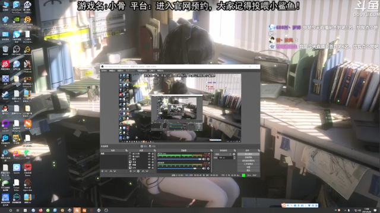The width and height of the screenshot is (380, 213).
Task: Open the File menu in OBS
Action: click(x=104, y=70)
